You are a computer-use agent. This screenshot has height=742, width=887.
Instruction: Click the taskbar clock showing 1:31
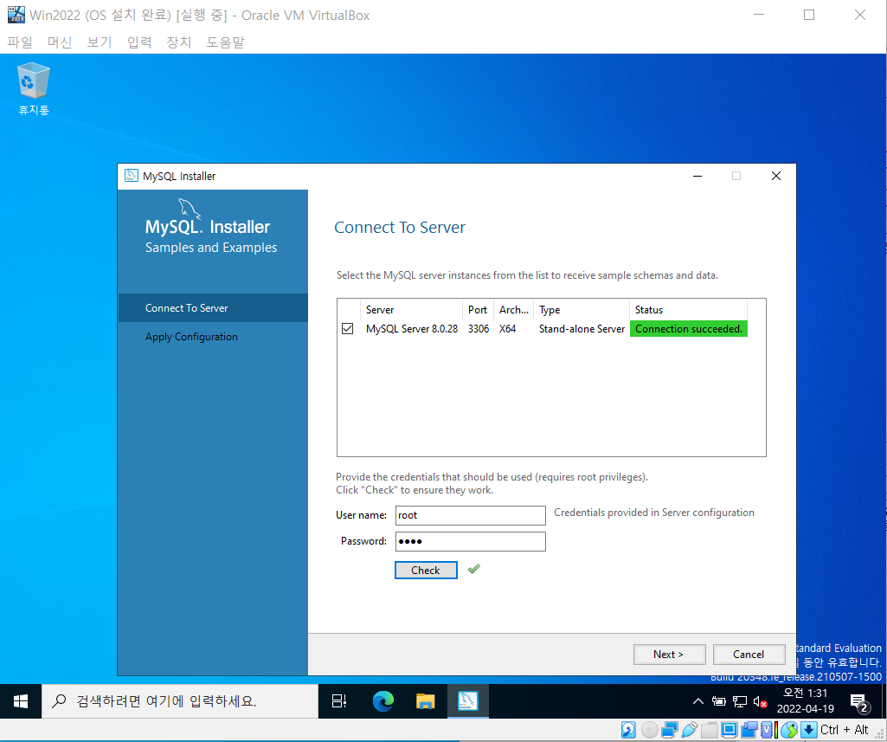(806, 701)
